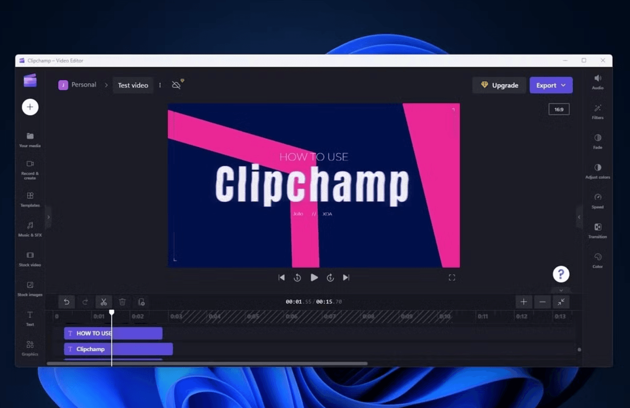The height and width of the screenshot is (408, 630).
Task: Open the Templates panel
Action: pos(30,199)
